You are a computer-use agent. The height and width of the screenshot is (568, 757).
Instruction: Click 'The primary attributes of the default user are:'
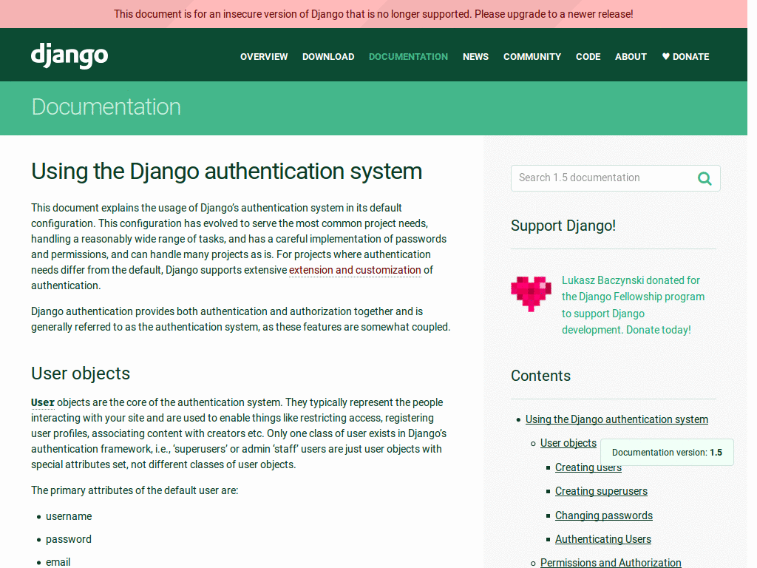click(x=135, y=490)
